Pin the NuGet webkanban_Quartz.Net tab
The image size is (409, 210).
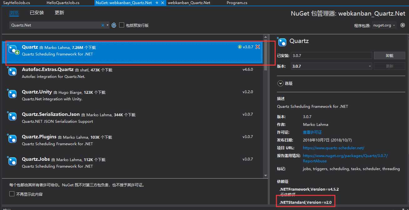157,2
